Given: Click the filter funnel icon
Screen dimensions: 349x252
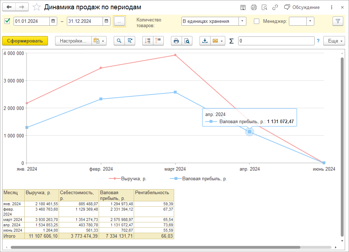Looking at the screenshot, I should [x=338, y=21].
